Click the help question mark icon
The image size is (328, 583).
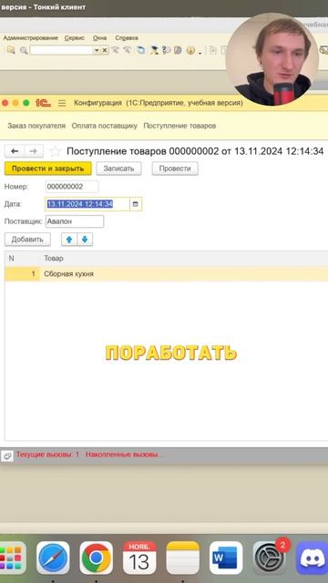tap(166, 50)
